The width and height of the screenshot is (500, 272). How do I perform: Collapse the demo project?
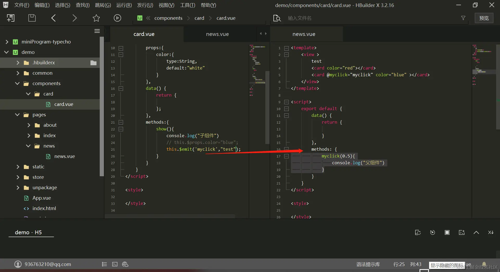point(7,52)
